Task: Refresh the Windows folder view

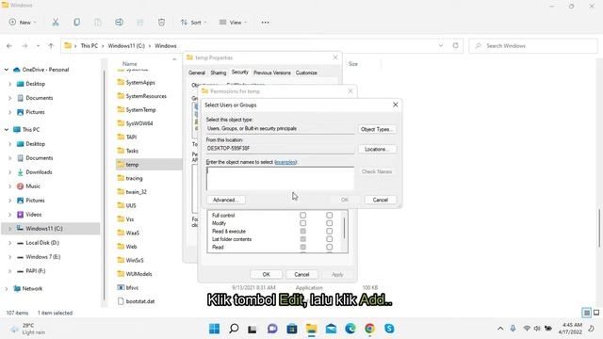Action: (455, 45)
